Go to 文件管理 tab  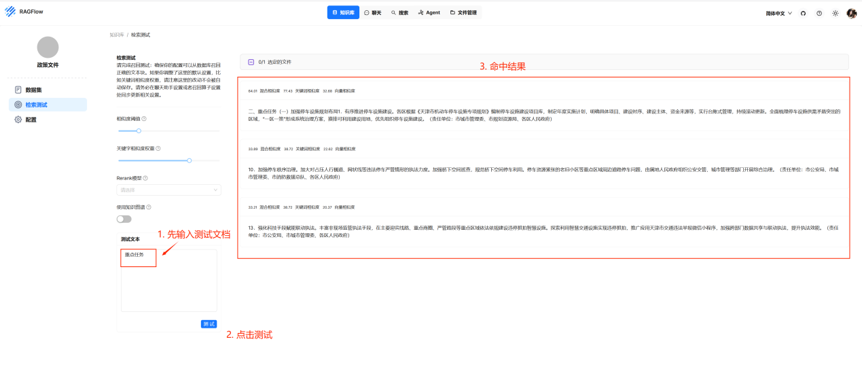tap(463, 12)
